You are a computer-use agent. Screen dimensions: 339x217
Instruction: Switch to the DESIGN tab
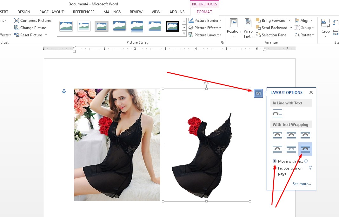[x=24, y=12]
